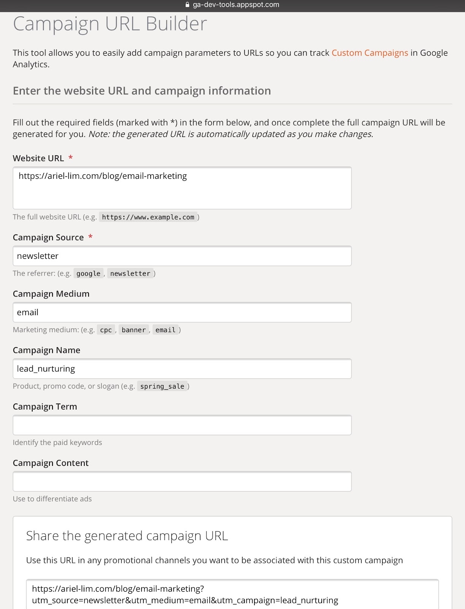The height and width of the screenshot is (609, 465).
Task: Open the Custom Campaigns link
Action: [370, 53]
